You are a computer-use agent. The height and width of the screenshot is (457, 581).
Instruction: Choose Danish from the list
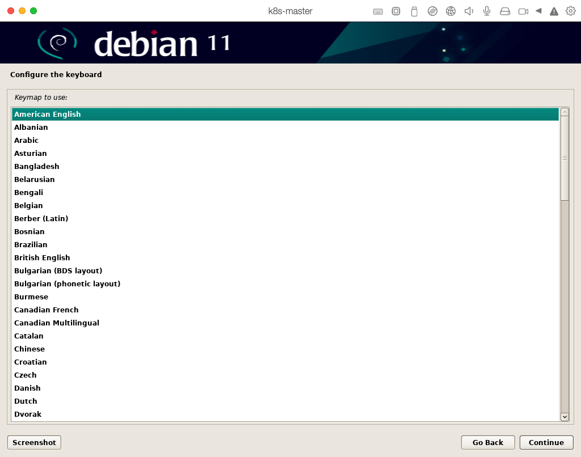[x=285, y=388]
